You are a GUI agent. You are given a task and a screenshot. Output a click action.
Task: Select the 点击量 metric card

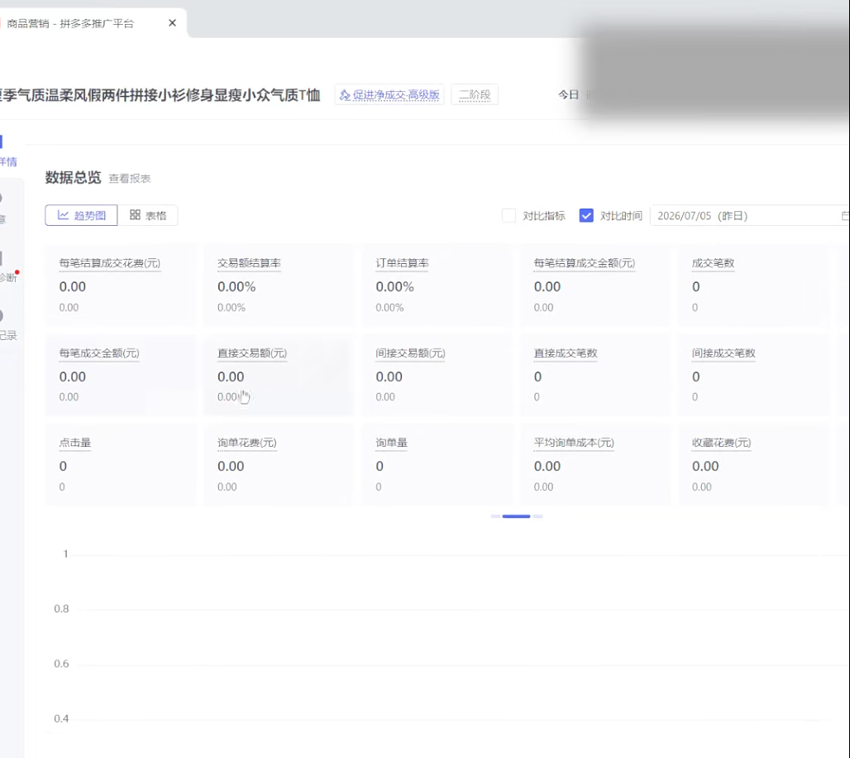[x=121, y=465]
